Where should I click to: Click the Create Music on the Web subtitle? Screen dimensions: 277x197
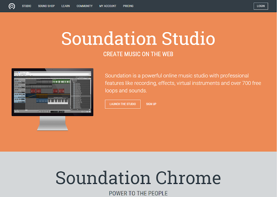tap(138, 54)
